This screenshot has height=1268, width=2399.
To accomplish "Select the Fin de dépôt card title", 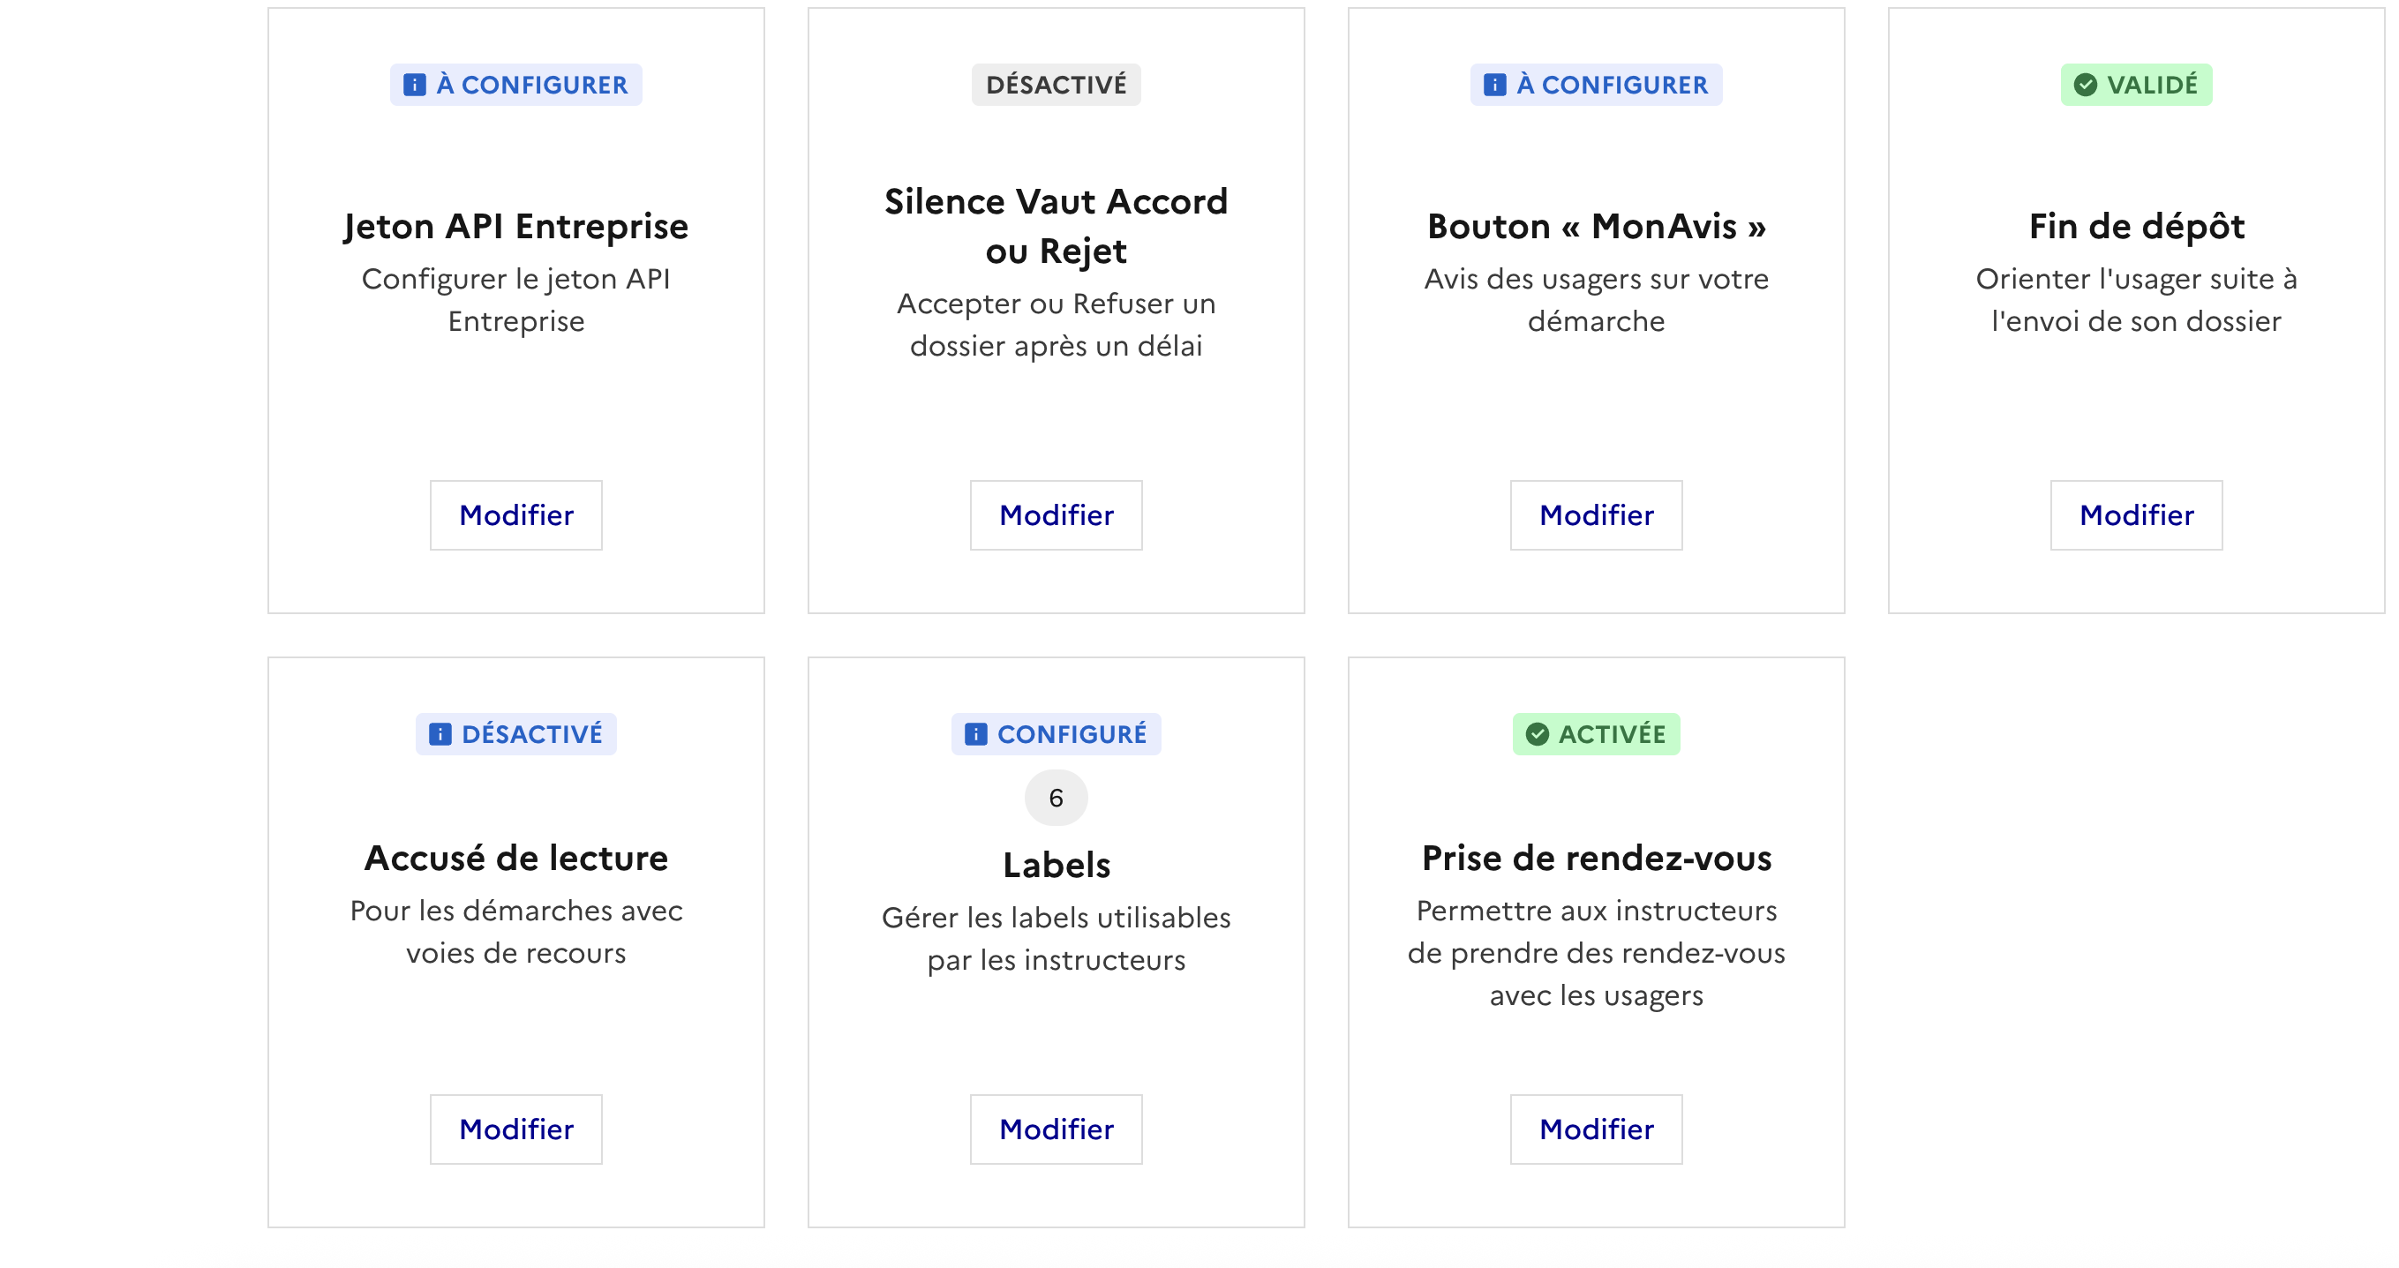I will pos(2135,226).
